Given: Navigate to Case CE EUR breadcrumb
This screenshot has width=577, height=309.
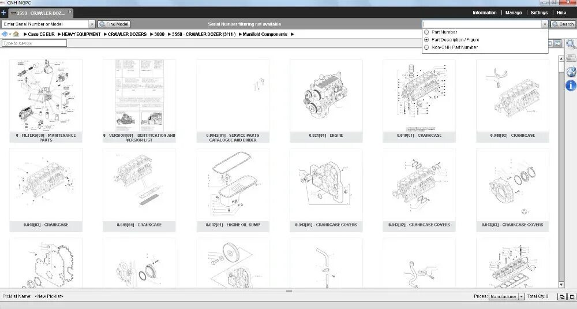Looking at the screenshot, I should (41, 34).
